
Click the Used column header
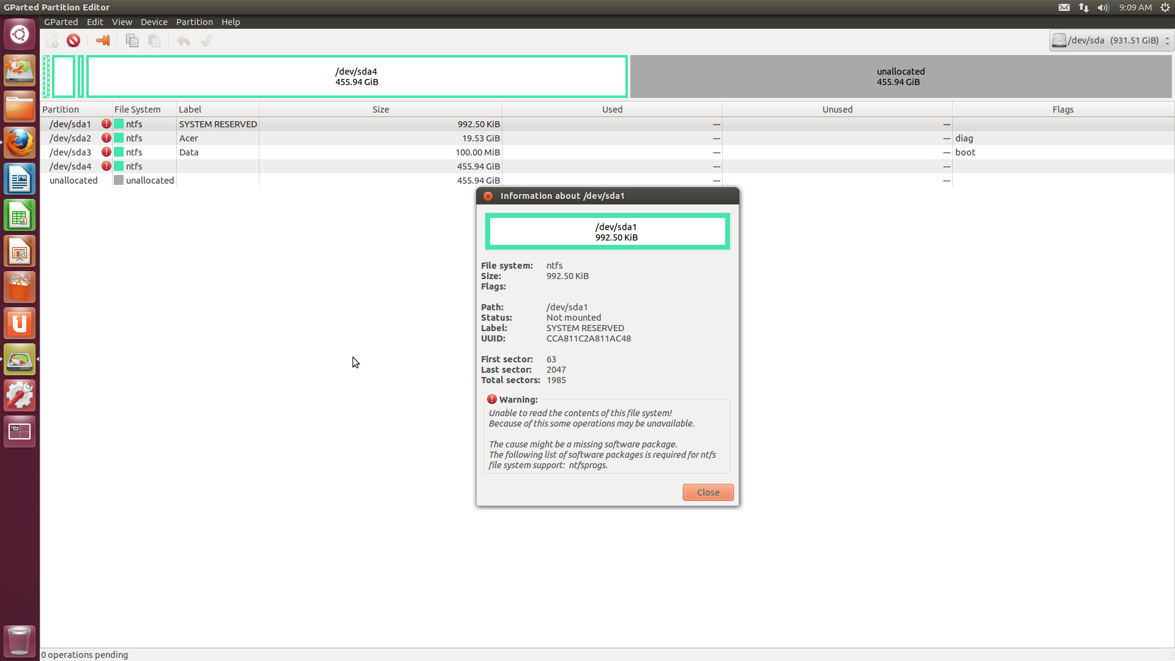(612, 110)
